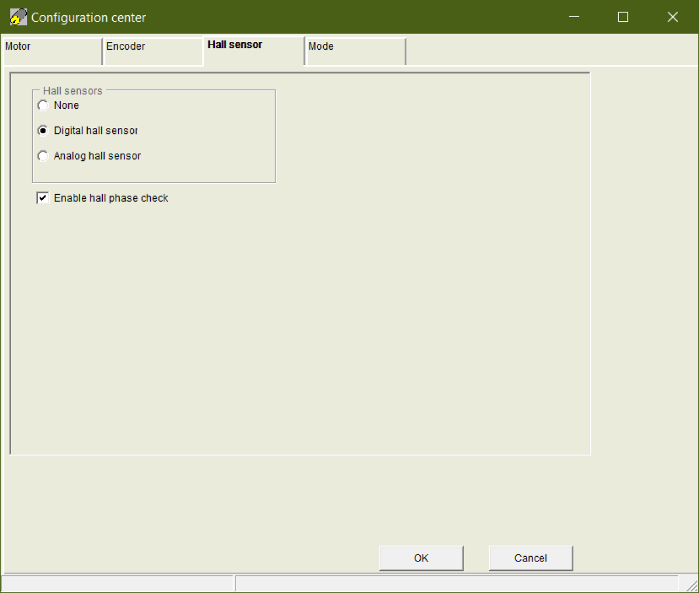Click the right status bar pane
This screenshot has width=699, height=593.
(456, 584)
